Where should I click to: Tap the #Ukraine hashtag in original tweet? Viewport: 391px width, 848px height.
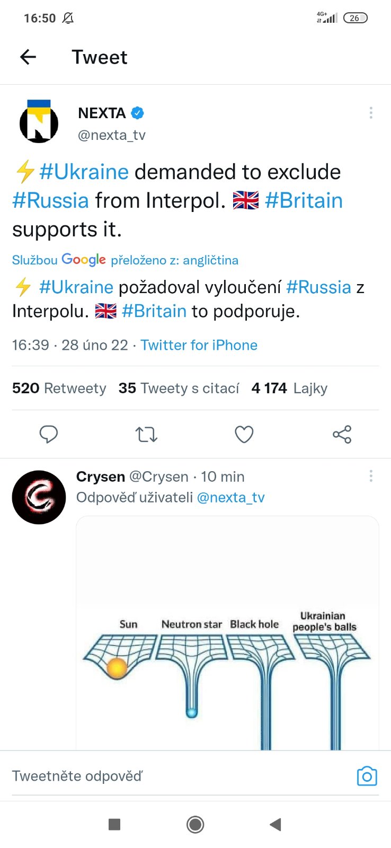84,172
